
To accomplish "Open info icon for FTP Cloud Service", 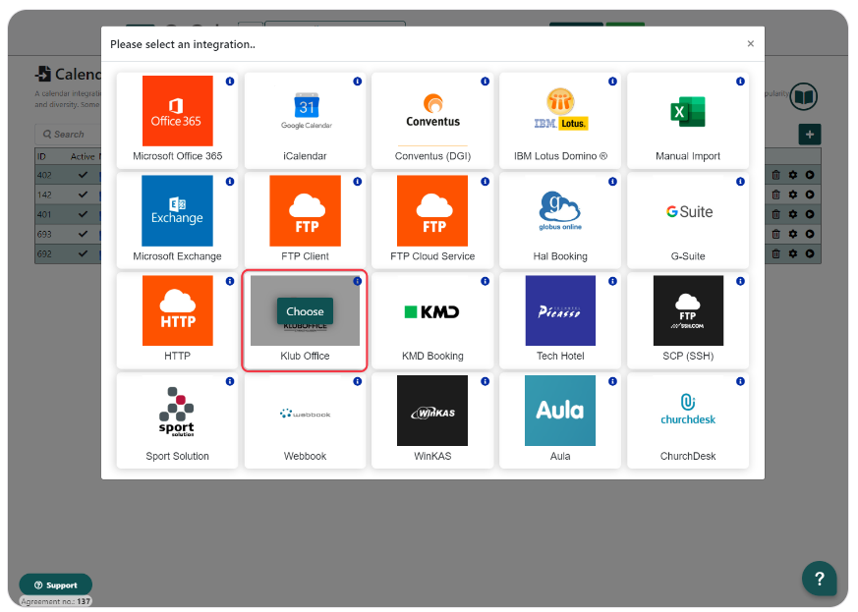I will pos(485,181).
